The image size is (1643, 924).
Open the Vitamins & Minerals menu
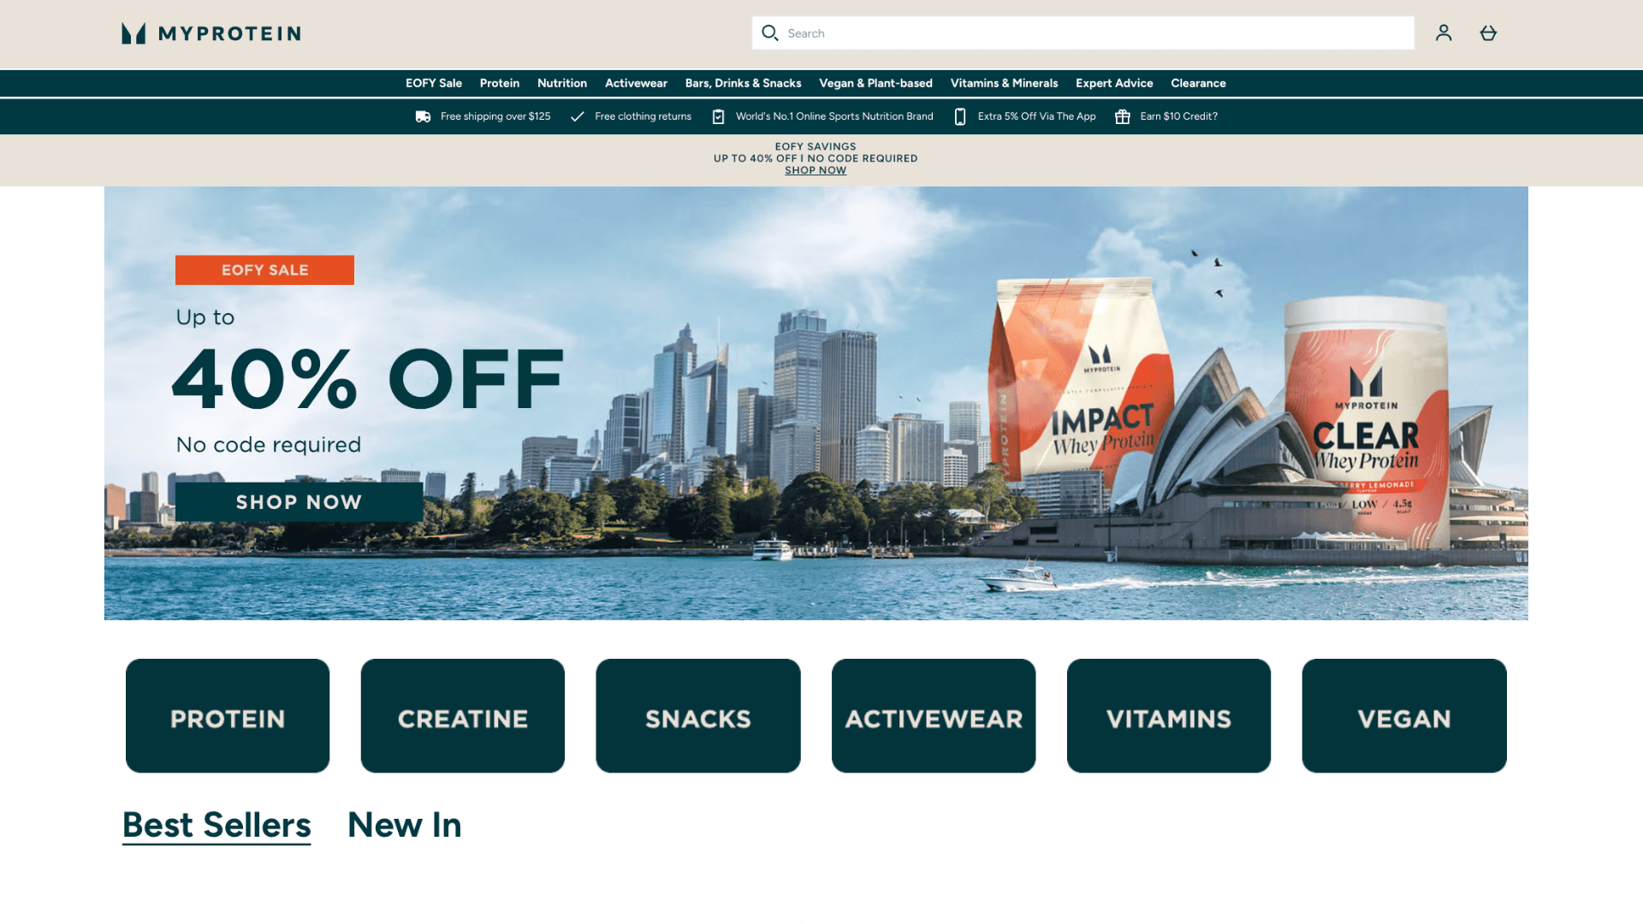pyautogui.click(x=1004, y=83)
